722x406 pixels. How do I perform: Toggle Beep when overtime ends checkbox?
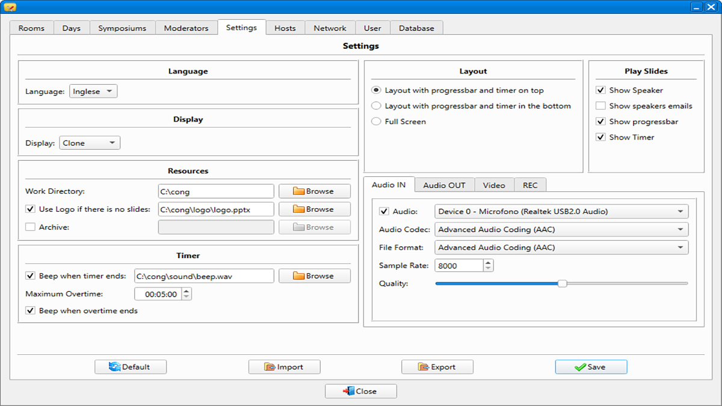click(x=30, y=311)
